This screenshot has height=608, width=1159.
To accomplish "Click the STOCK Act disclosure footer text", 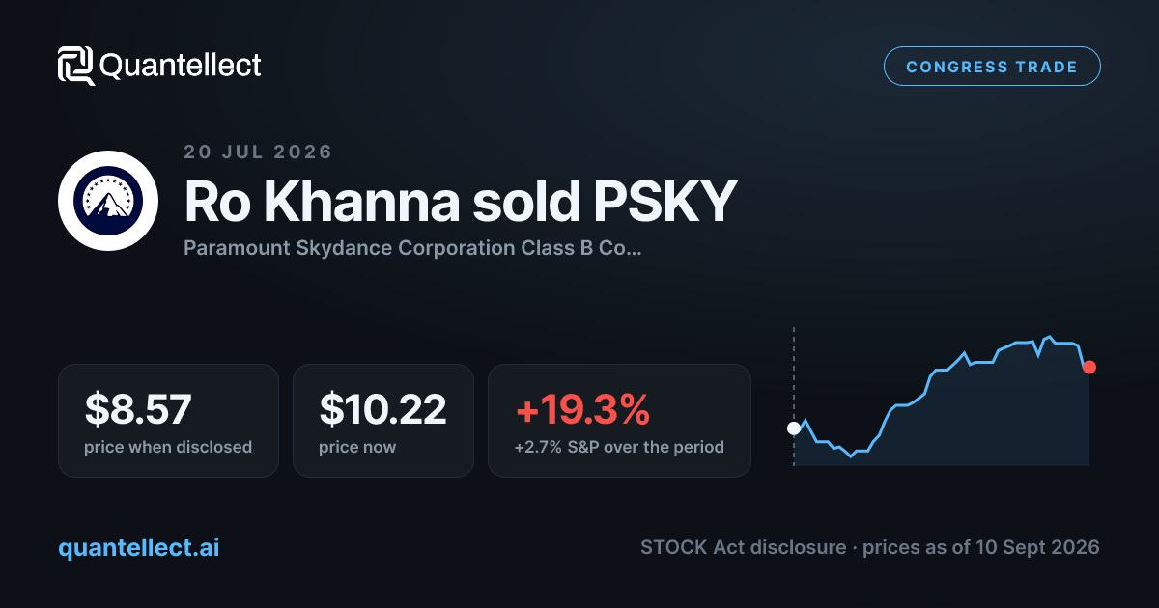I will (746, 547).
